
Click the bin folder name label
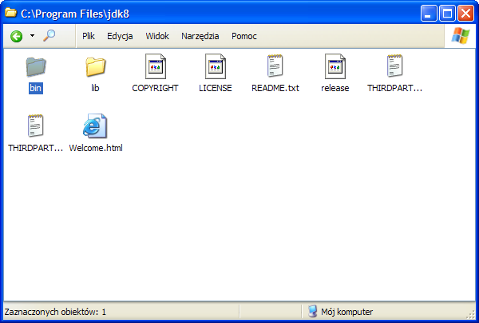coord(35,88)
